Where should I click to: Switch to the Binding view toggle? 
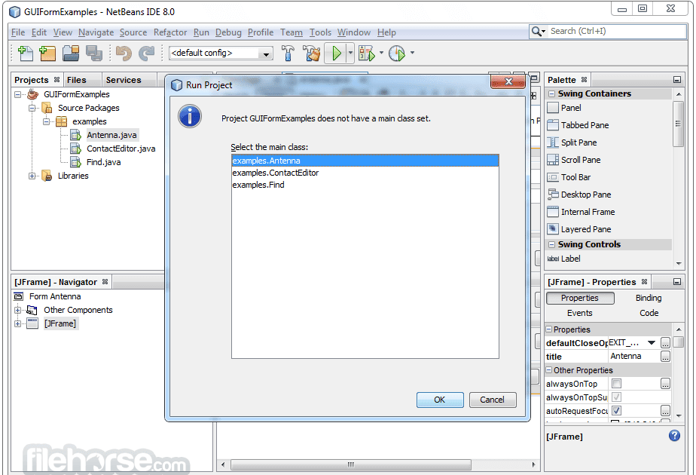[x=649, y=298]
